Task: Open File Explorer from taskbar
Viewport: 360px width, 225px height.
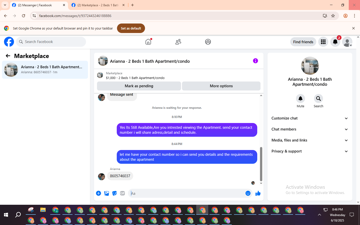Action: point(43,210)
